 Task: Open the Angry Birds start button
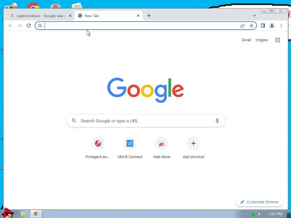(x=7, y=213)
